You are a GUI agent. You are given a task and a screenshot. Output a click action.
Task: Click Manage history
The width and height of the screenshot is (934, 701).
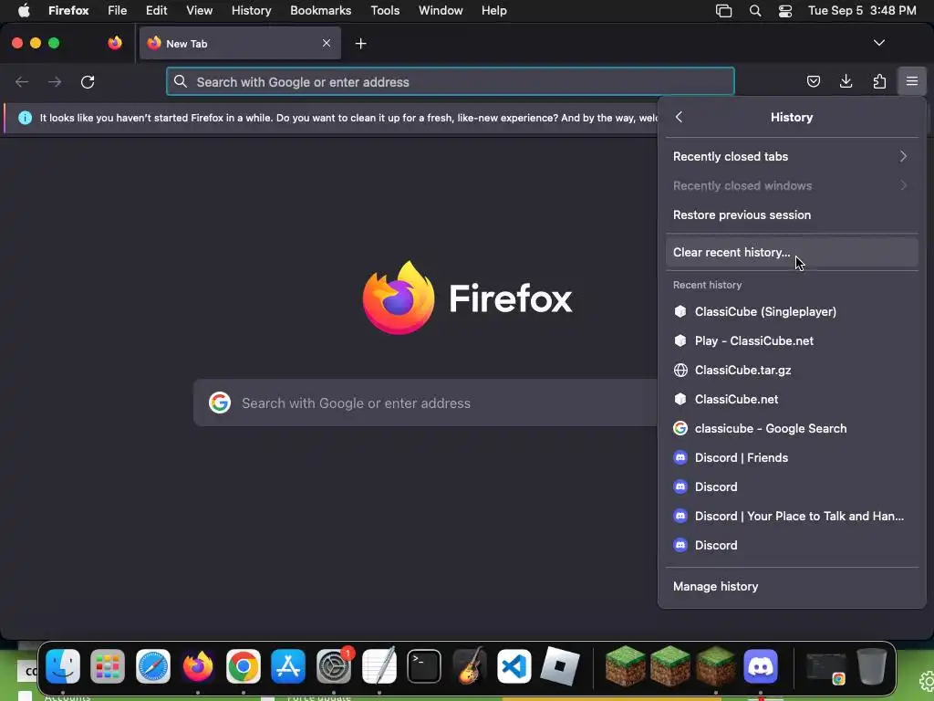(x=791, y=587)
